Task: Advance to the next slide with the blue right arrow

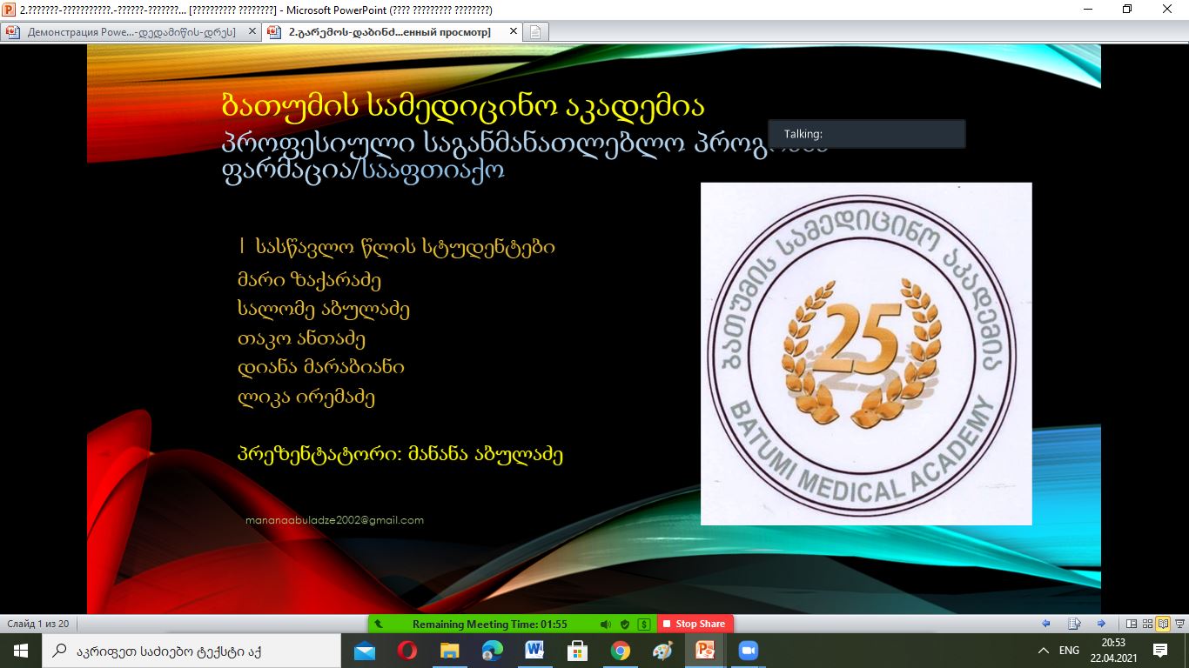Action: (1101, 624)
